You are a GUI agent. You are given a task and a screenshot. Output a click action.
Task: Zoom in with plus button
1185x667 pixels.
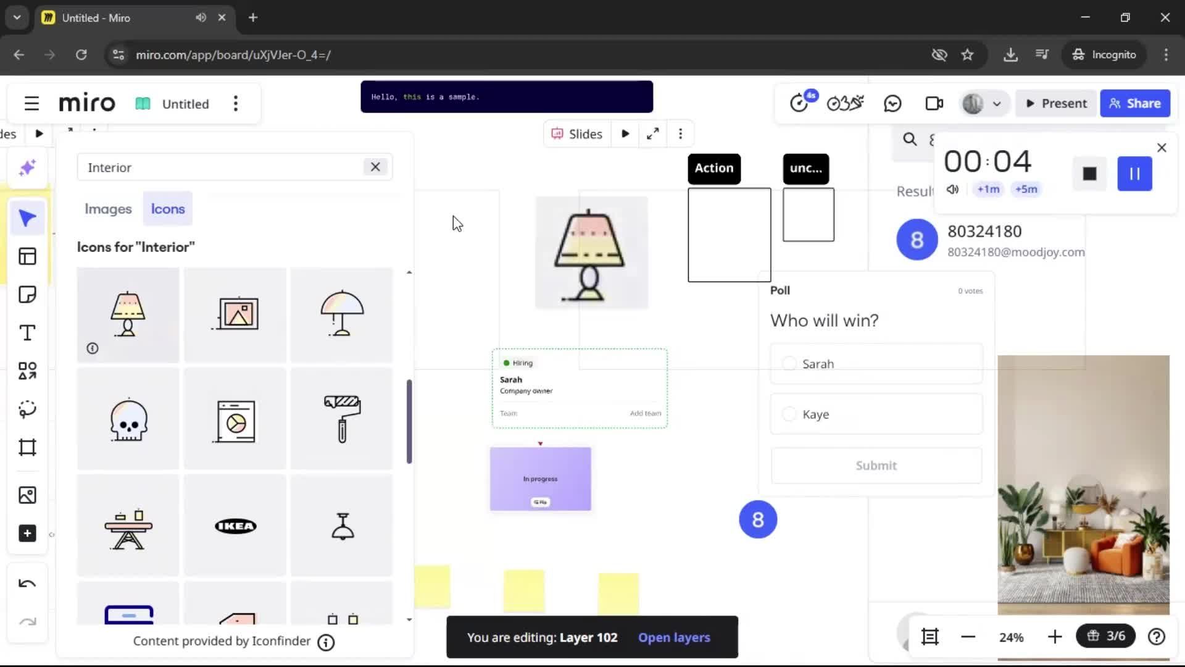1055,637
